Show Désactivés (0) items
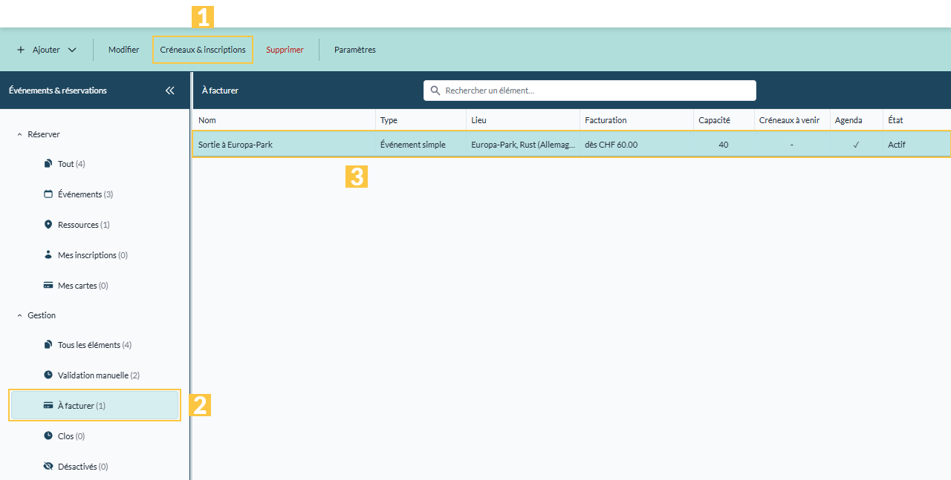The width and height of the screenshot is (951, 480). [x=83, y=467]
